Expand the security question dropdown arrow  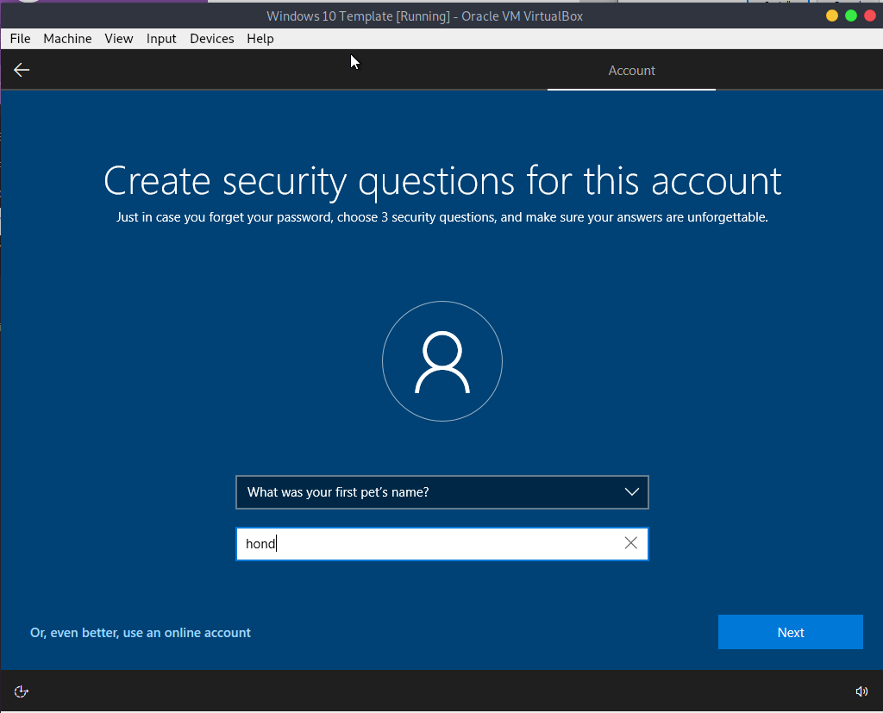[632, 491]
